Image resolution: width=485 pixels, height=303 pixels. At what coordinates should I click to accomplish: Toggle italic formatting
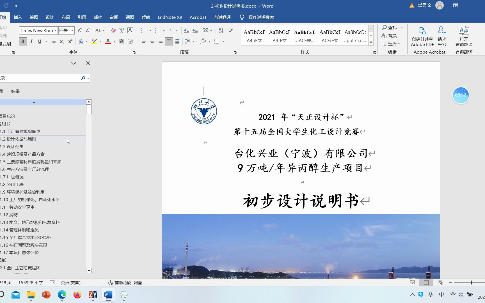point(31,41)
